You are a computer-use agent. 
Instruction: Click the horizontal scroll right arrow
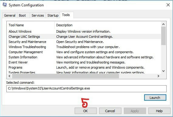click(158, 76)
